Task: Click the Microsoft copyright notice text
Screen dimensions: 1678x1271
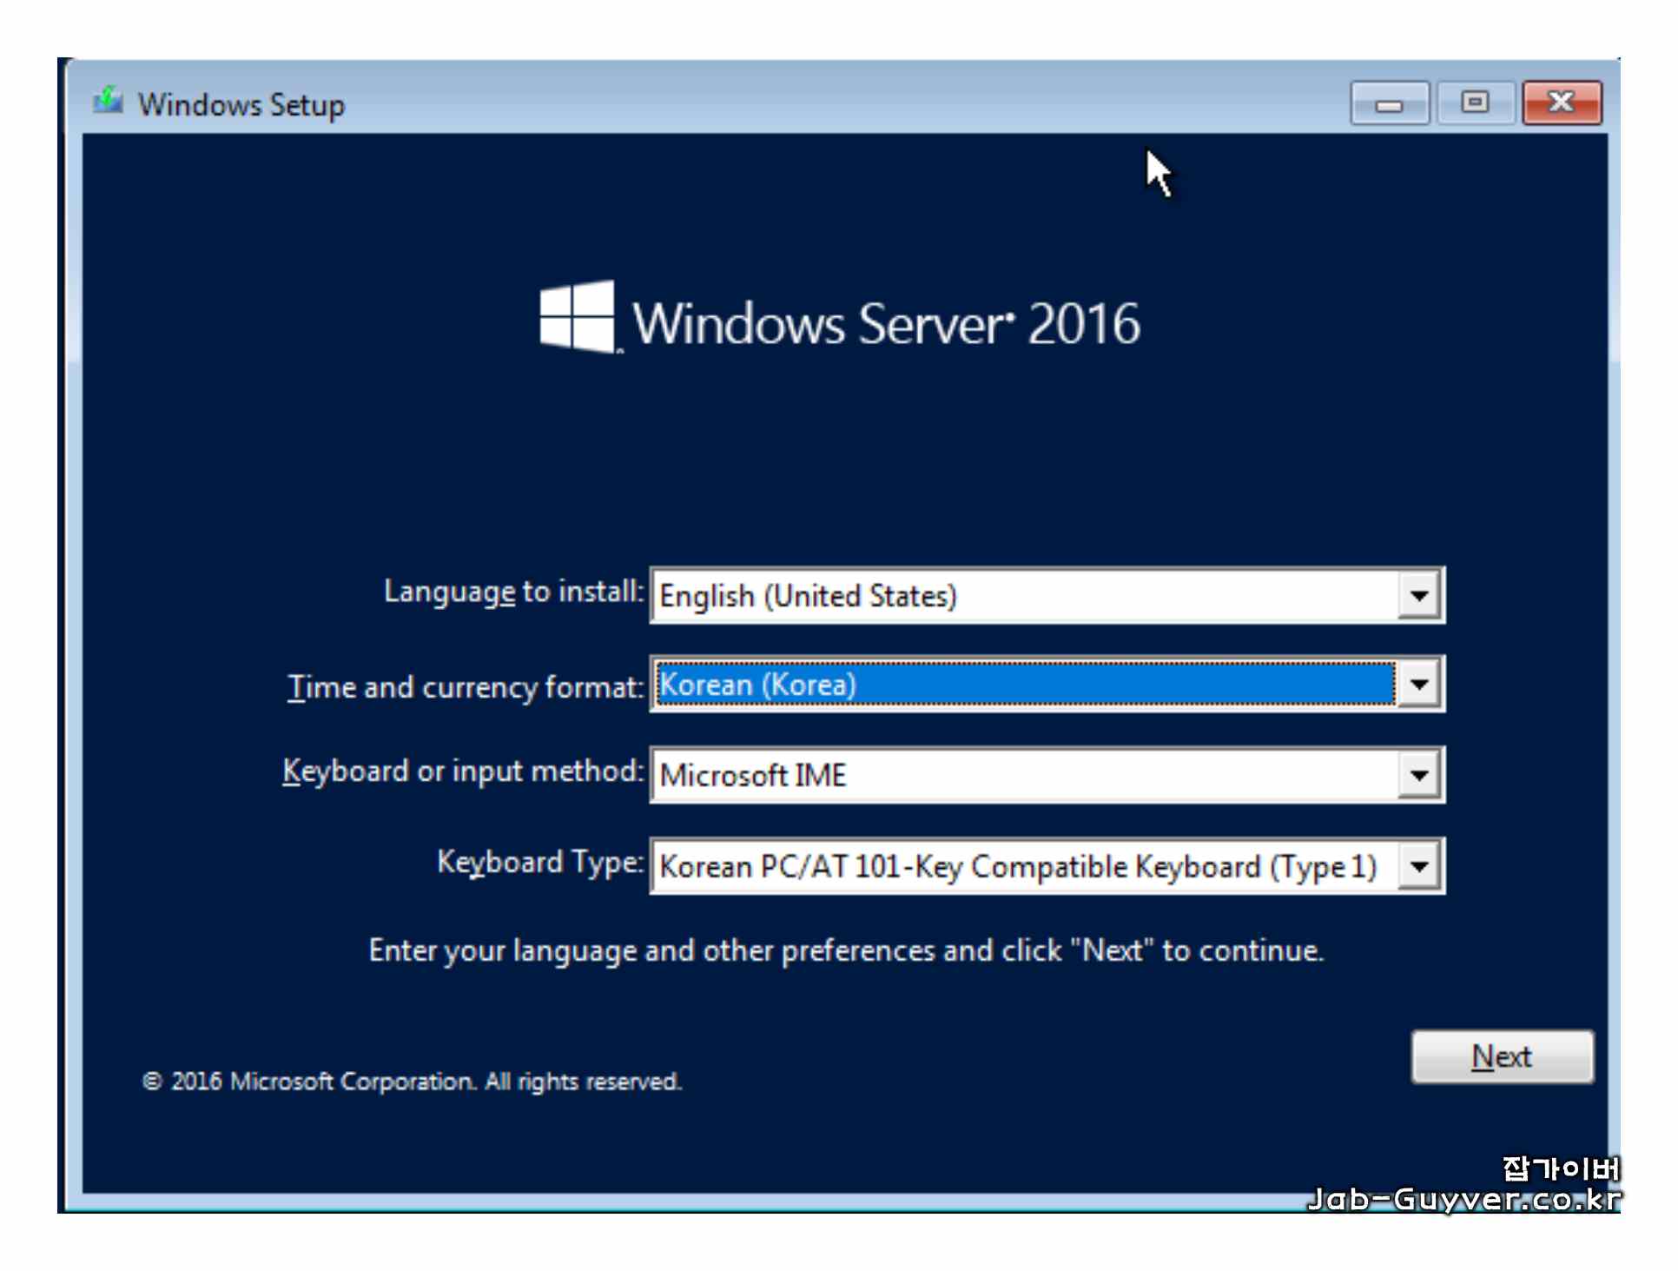Action: pyautogui.click(x=413, y=1082)
